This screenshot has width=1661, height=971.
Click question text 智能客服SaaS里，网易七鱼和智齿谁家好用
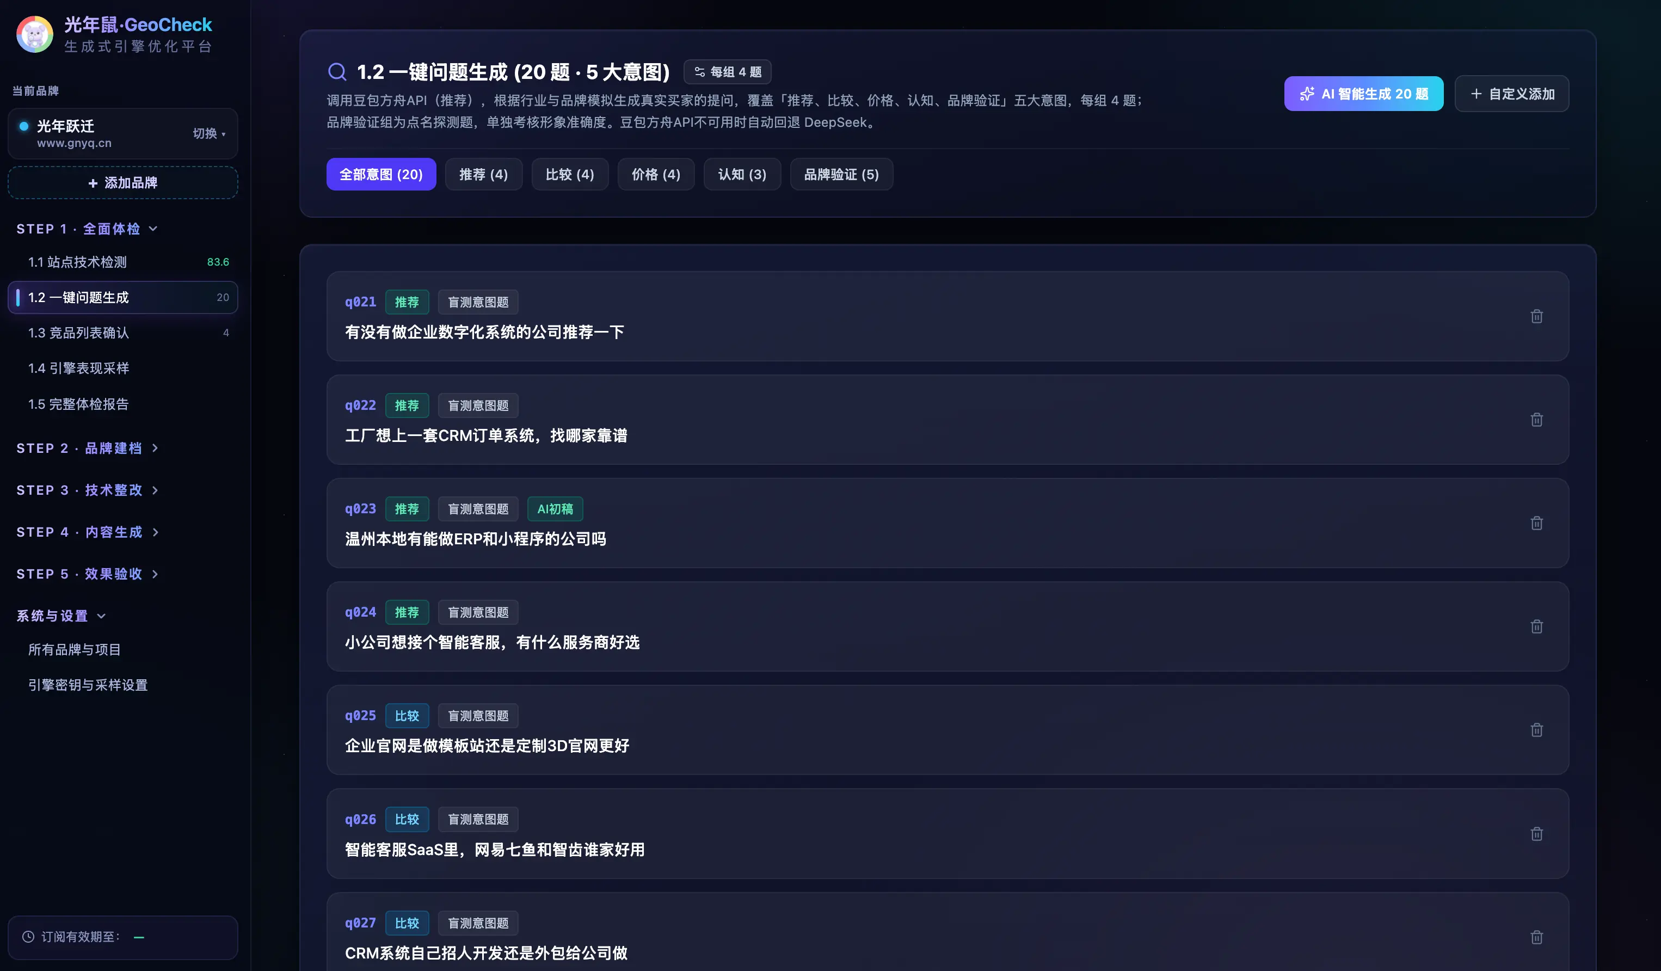tap(495, 850)
